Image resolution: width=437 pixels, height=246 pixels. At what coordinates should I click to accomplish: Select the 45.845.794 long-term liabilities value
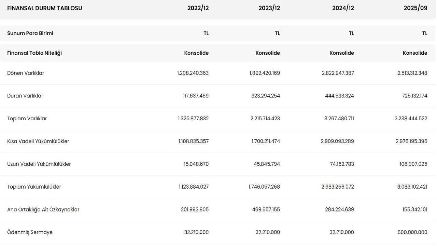[x=267, y=164]
